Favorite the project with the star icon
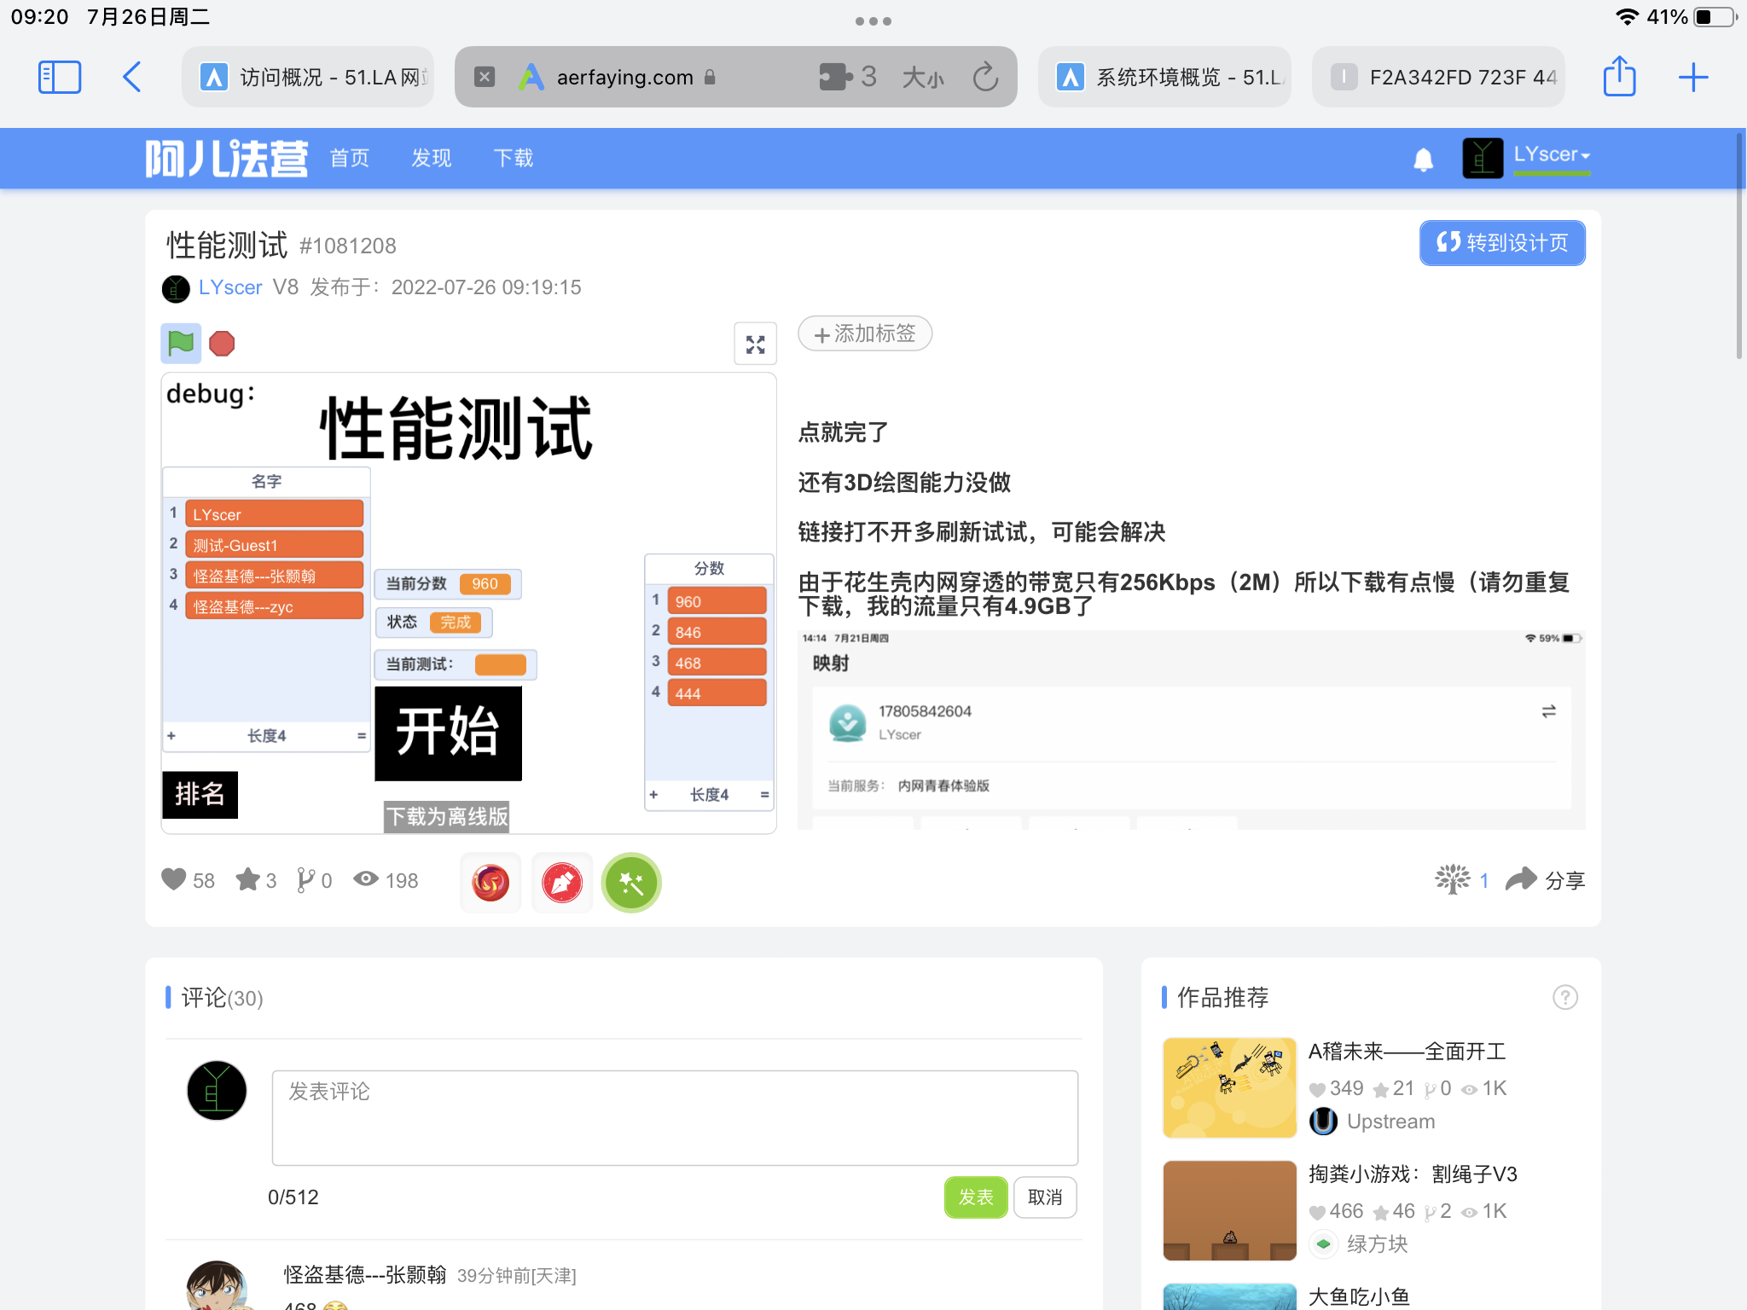This screenshot has height=1310, width=1747. [x=247, y=879]
